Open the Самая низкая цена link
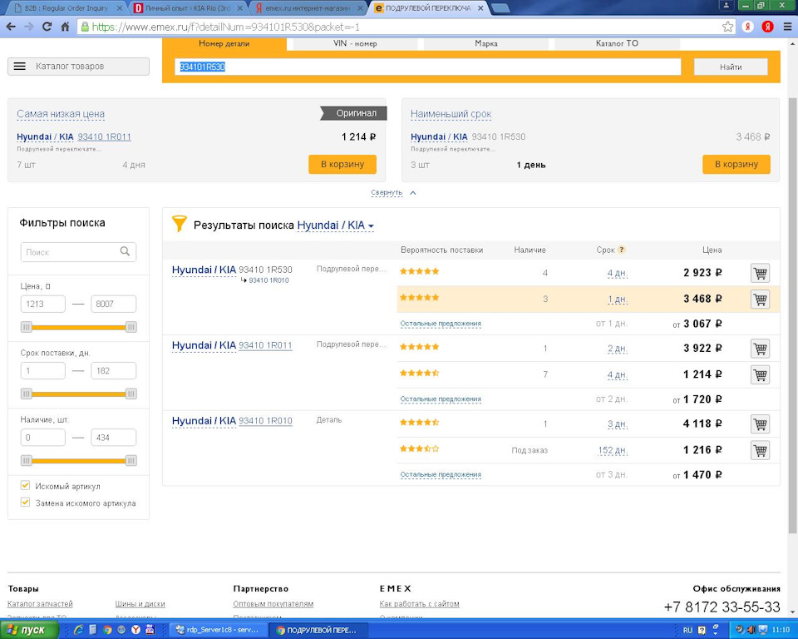The height and width of the screenshot is (639, 798). click(61, 114)
